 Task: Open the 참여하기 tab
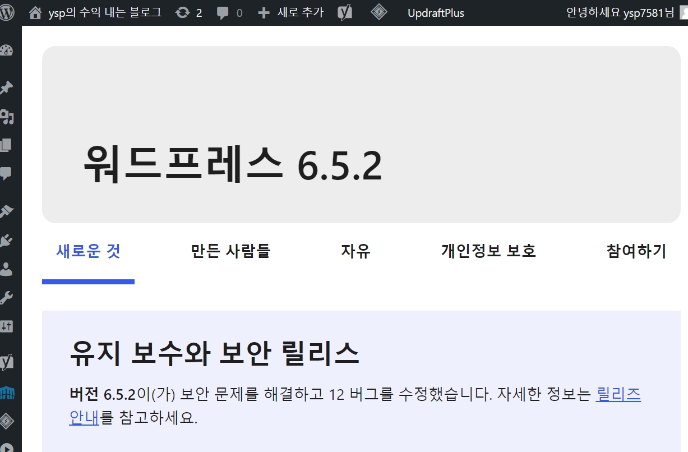coord(636,251)
